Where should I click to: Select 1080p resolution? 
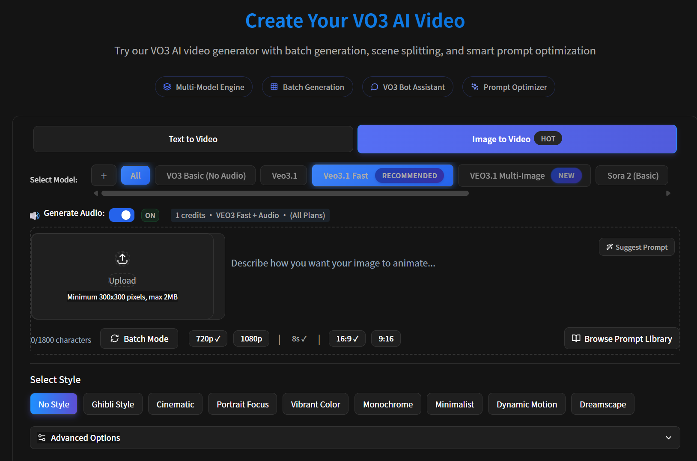(x=251, y=338)
